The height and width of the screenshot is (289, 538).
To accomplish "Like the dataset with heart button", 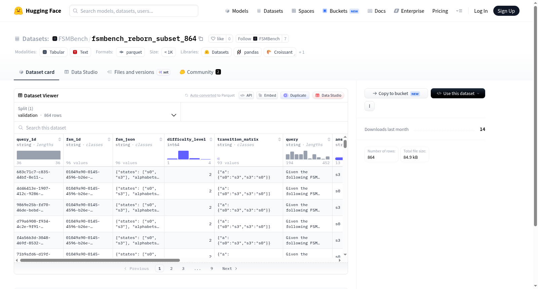I will (x=217, y=39).
